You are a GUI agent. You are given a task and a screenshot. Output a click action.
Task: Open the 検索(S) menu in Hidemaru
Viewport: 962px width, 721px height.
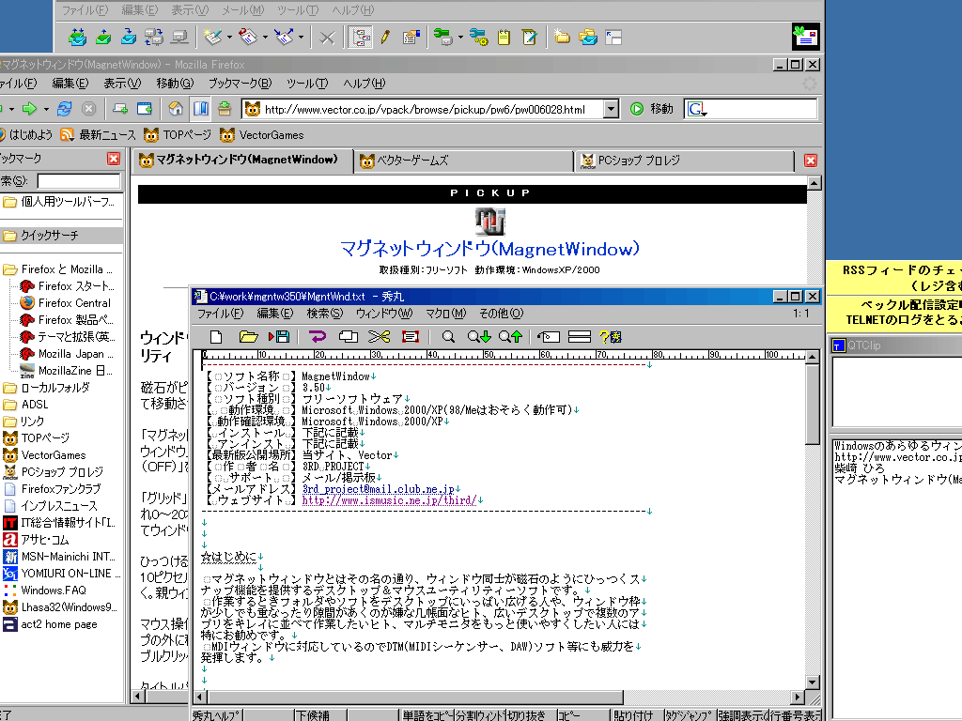[x=324, y=314]
